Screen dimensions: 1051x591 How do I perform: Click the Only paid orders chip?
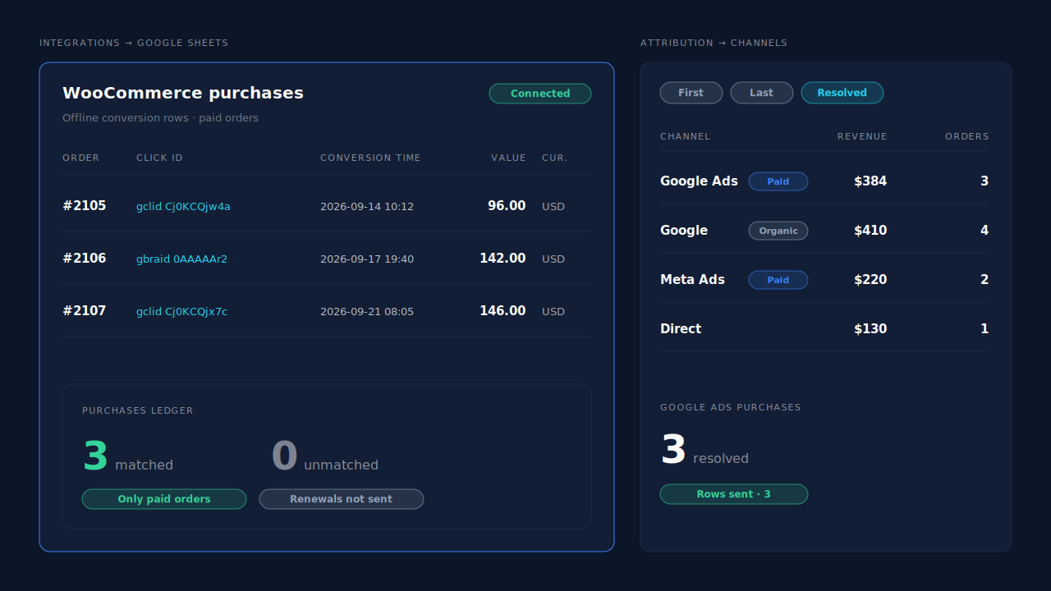(x=164, y=499)
